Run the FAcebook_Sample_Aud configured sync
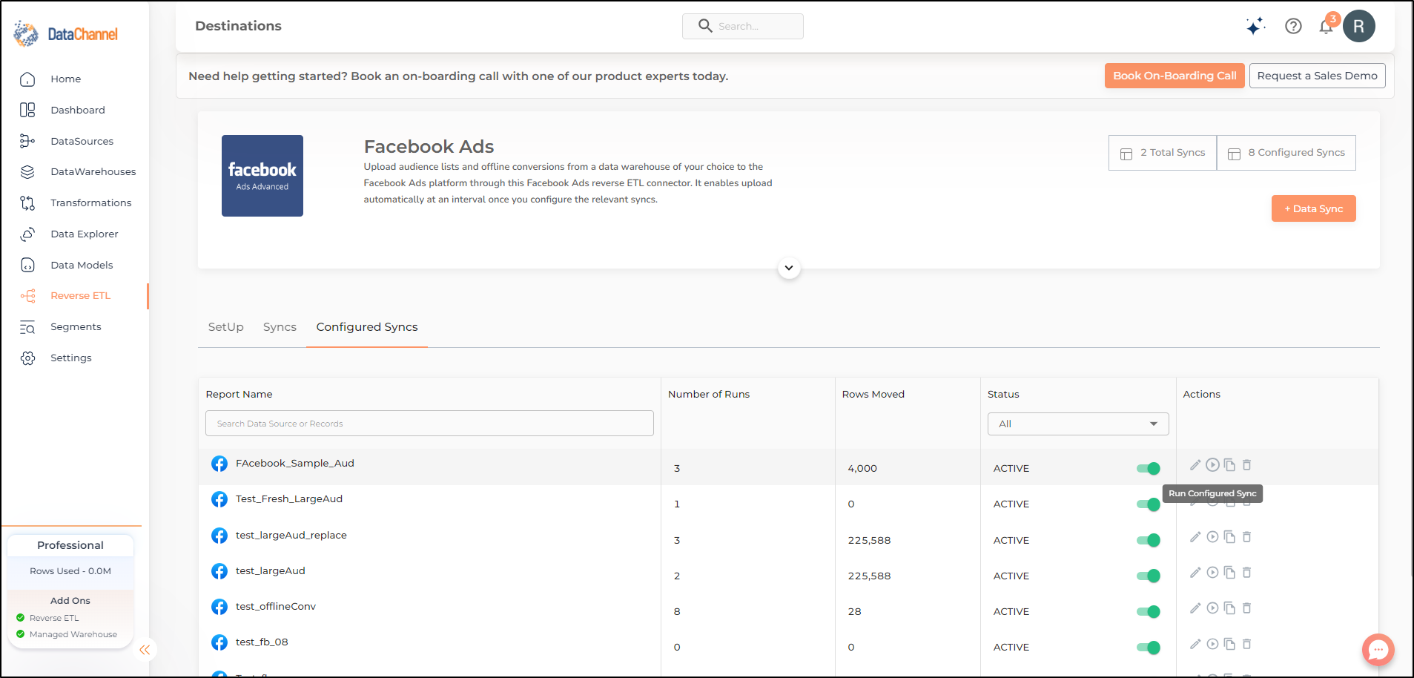The image size is (1414, 678). click(x=1212, y=465)
